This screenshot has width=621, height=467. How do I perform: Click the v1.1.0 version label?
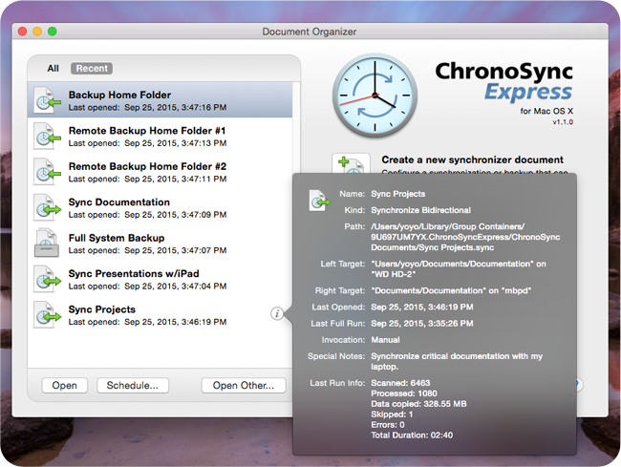(x=563, y=122)
